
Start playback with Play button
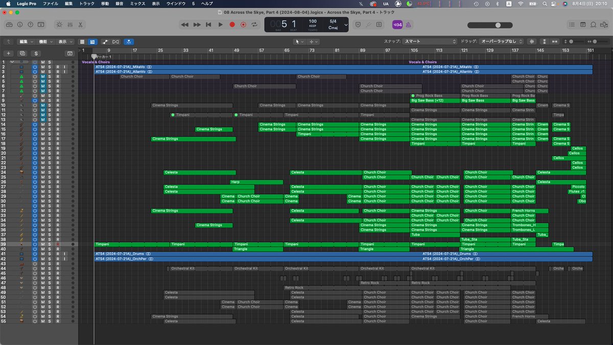[x=220, y=25]
